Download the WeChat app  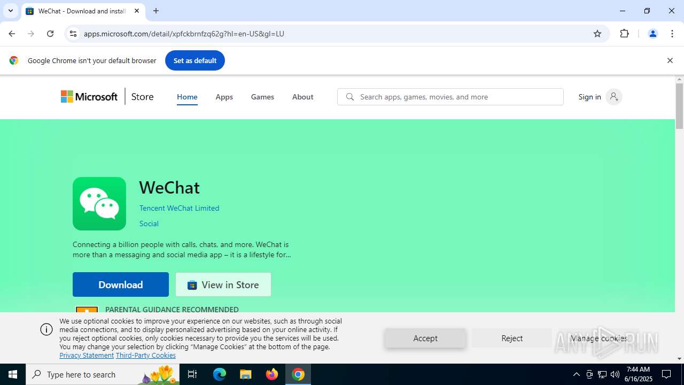pos(121,284)
